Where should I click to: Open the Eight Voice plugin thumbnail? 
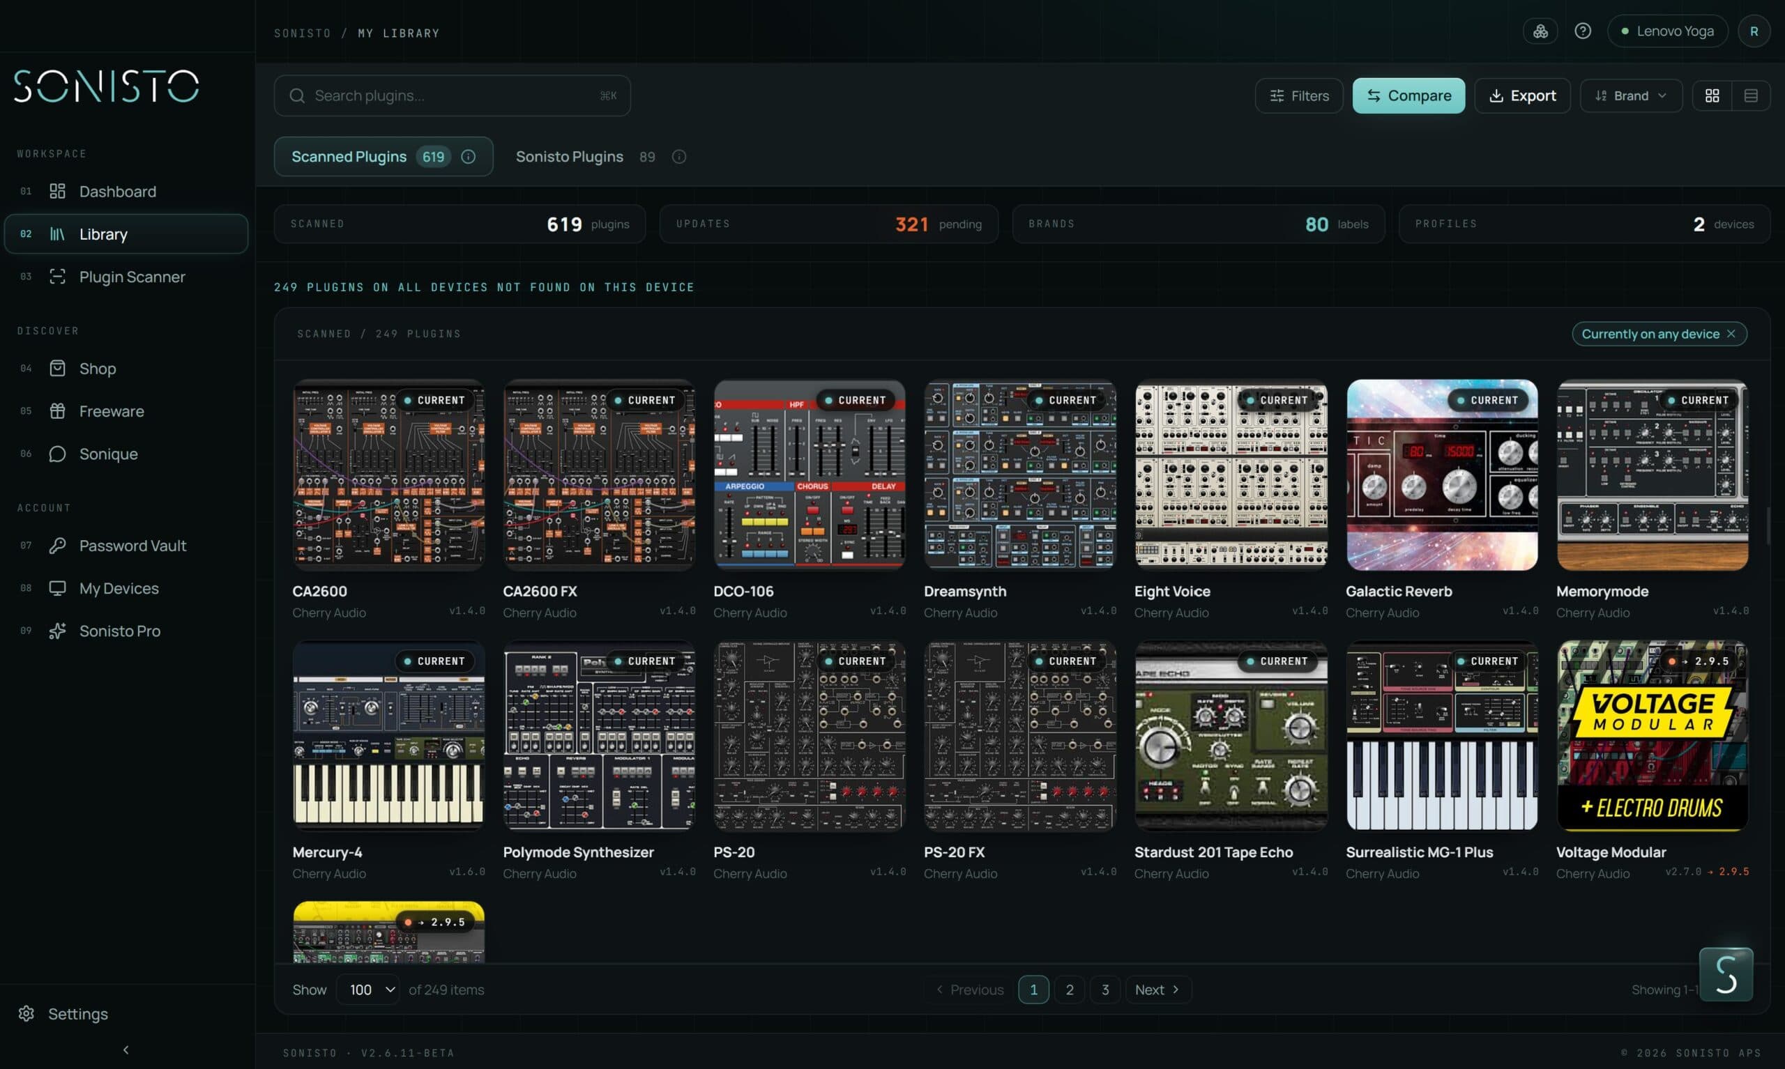click(x=1231, y=475)
